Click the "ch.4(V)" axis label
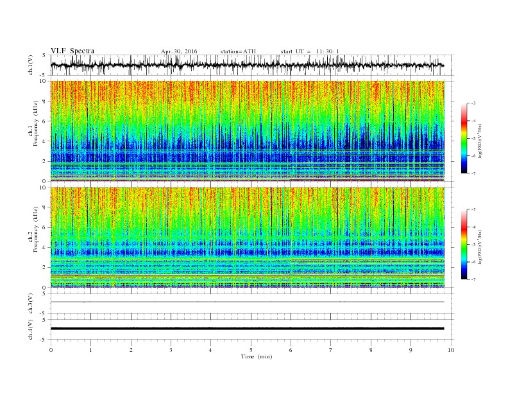This screenshot has width=508, height=393. tap(31, 329)
